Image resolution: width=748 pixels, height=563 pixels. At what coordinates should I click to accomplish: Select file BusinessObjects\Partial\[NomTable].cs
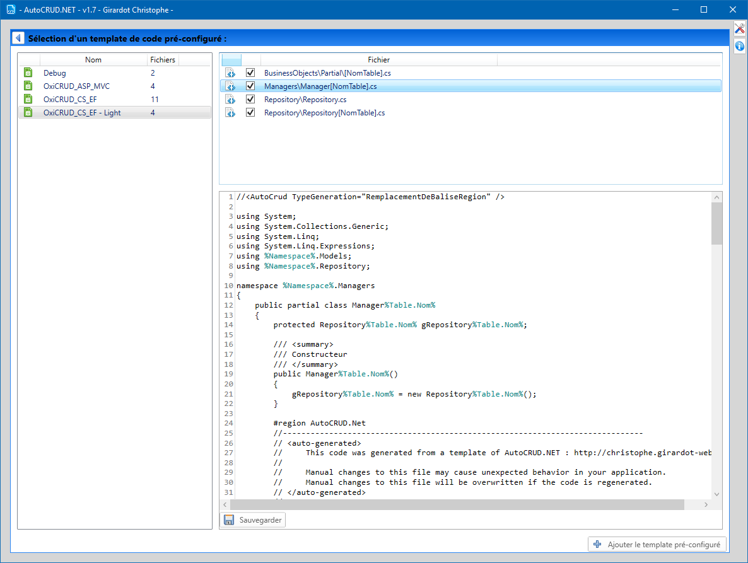(328, 73)
